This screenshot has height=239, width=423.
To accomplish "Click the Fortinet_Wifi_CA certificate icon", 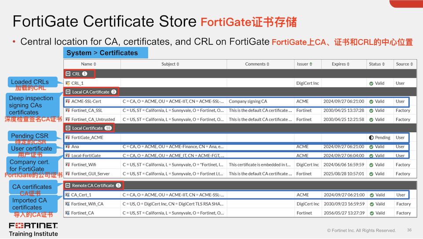I will 67,204.
